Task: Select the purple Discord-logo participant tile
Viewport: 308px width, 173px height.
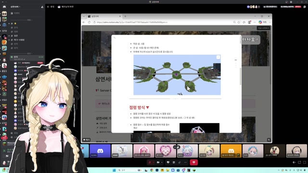Action: (x=100, y=151)
